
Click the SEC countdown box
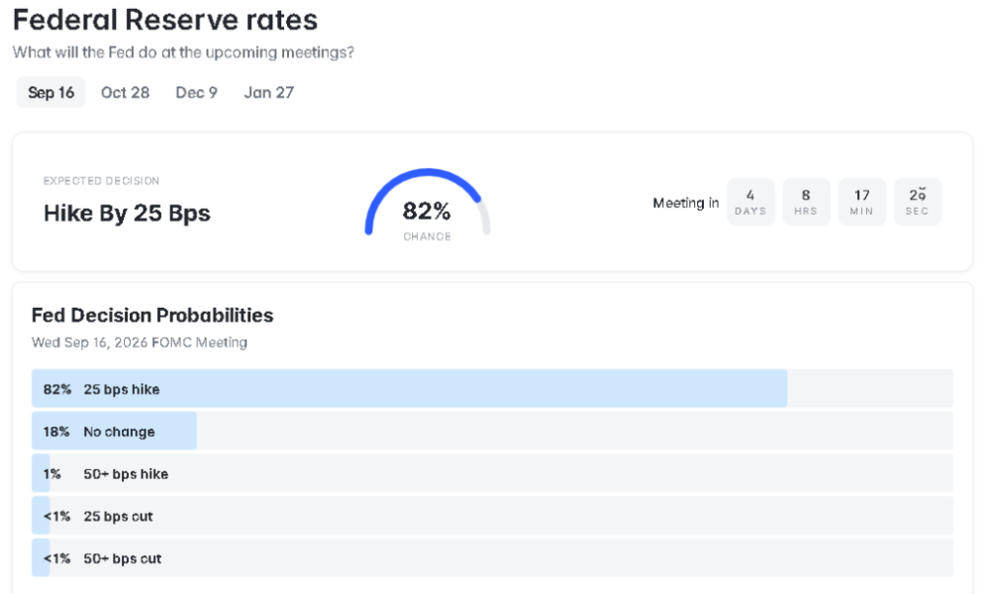(918, 202)
